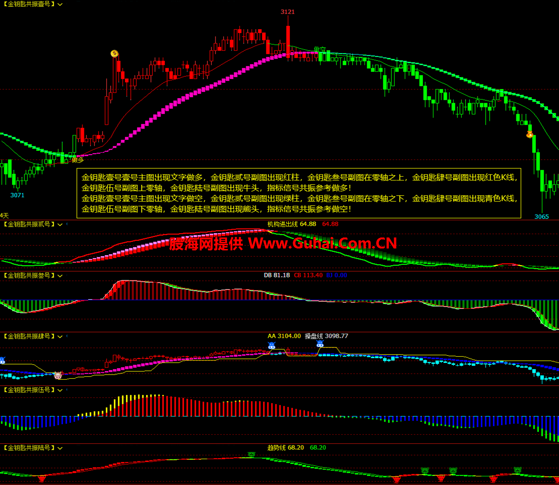Screen dimensions: 559x485
Task: Click the third red bull-head marker in 陆号 panel
Action: tap(441, 479)
